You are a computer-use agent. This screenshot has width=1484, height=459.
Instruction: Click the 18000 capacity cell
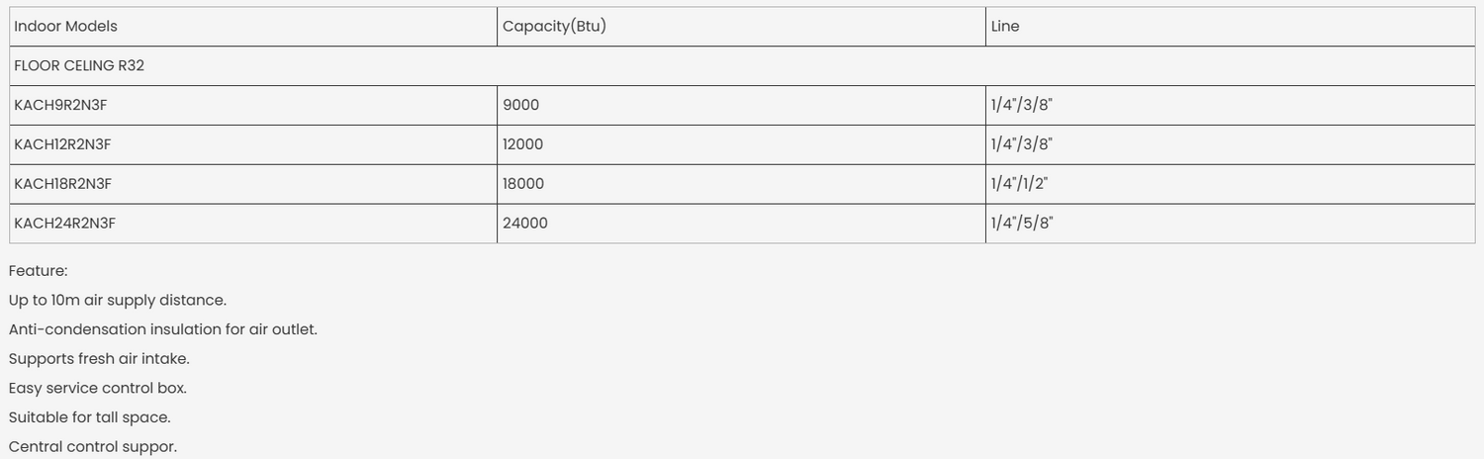[523, 184]
